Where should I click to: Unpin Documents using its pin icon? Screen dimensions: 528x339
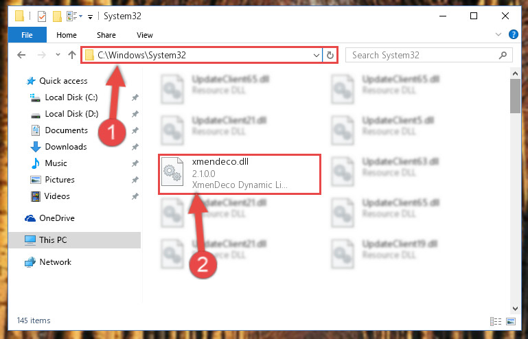click(x=135, y=130)
